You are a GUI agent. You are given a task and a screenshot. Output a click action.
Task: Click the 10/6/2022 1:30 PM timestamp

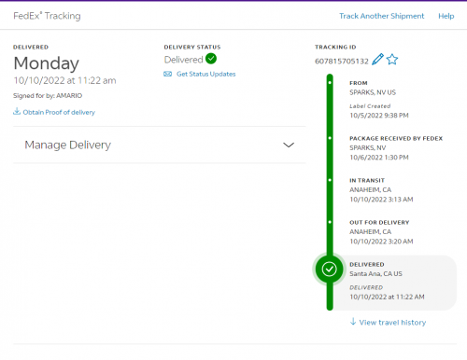pos(379,158)
